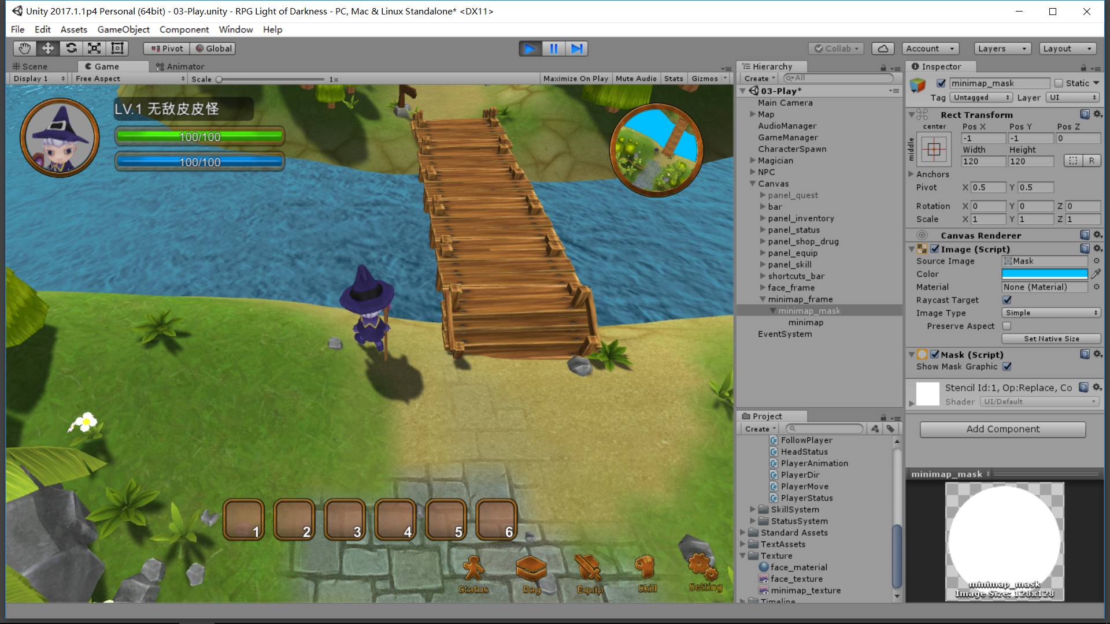Select the Hand tool in toolbar

tap(24, 49)
